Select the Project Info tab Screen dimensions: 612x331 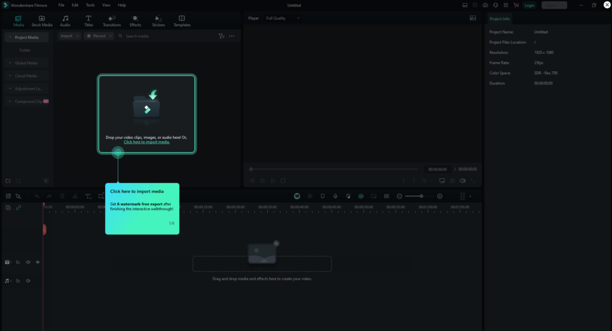(500, 19)
